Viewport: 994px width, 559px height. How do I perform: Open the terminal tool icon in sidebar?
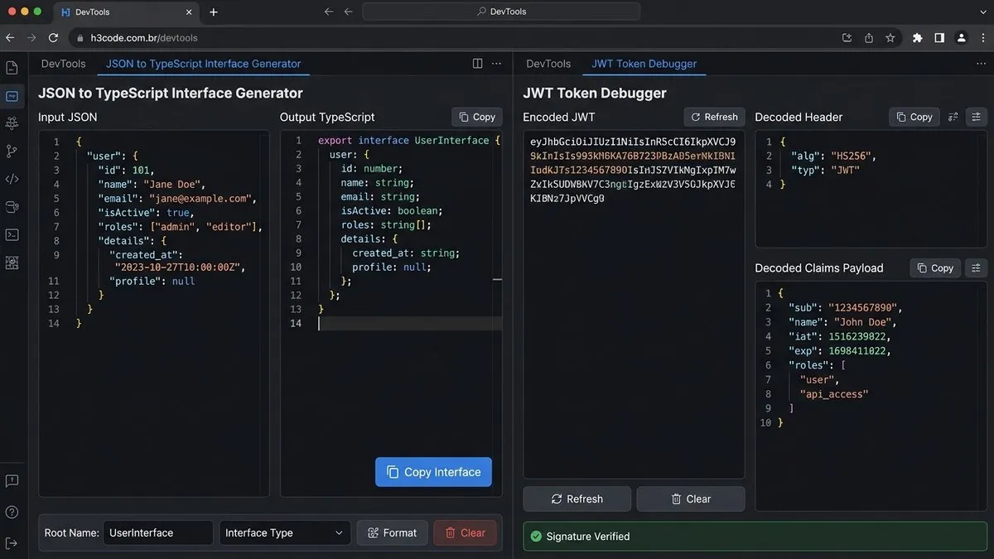pyautogui.click(x=12, y=234)
